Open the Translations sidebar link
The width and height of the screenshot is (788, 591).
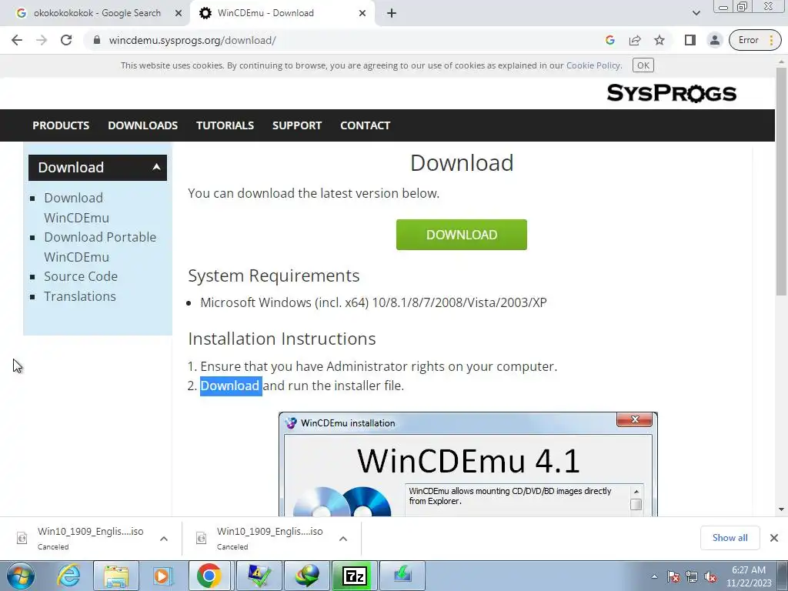79,296
